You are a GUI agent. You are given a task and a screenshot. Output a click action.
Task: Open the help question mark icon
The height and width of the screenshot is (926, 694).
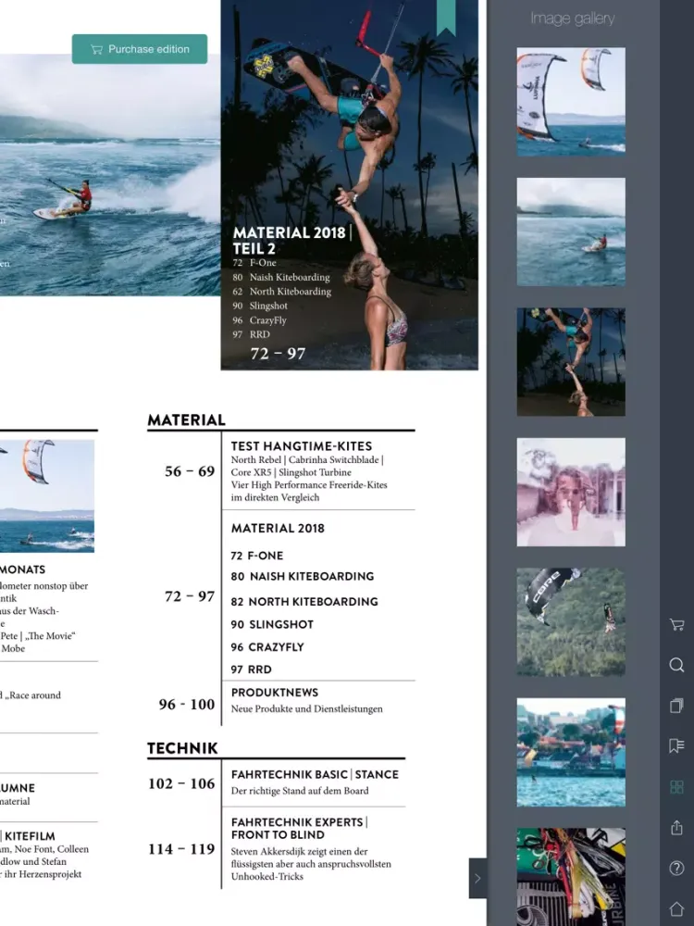[676, 868]
